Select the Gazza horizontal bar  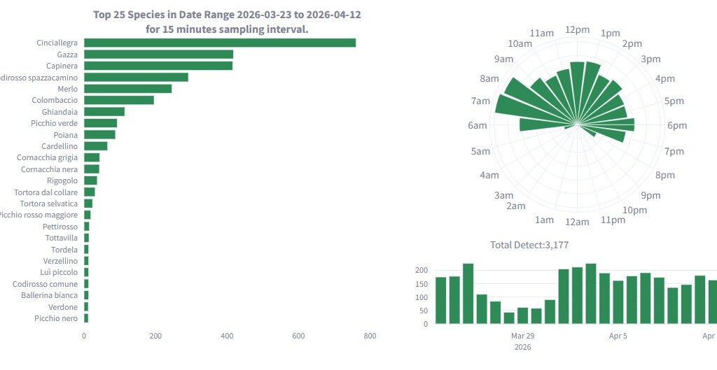click(x=158, y=55)
